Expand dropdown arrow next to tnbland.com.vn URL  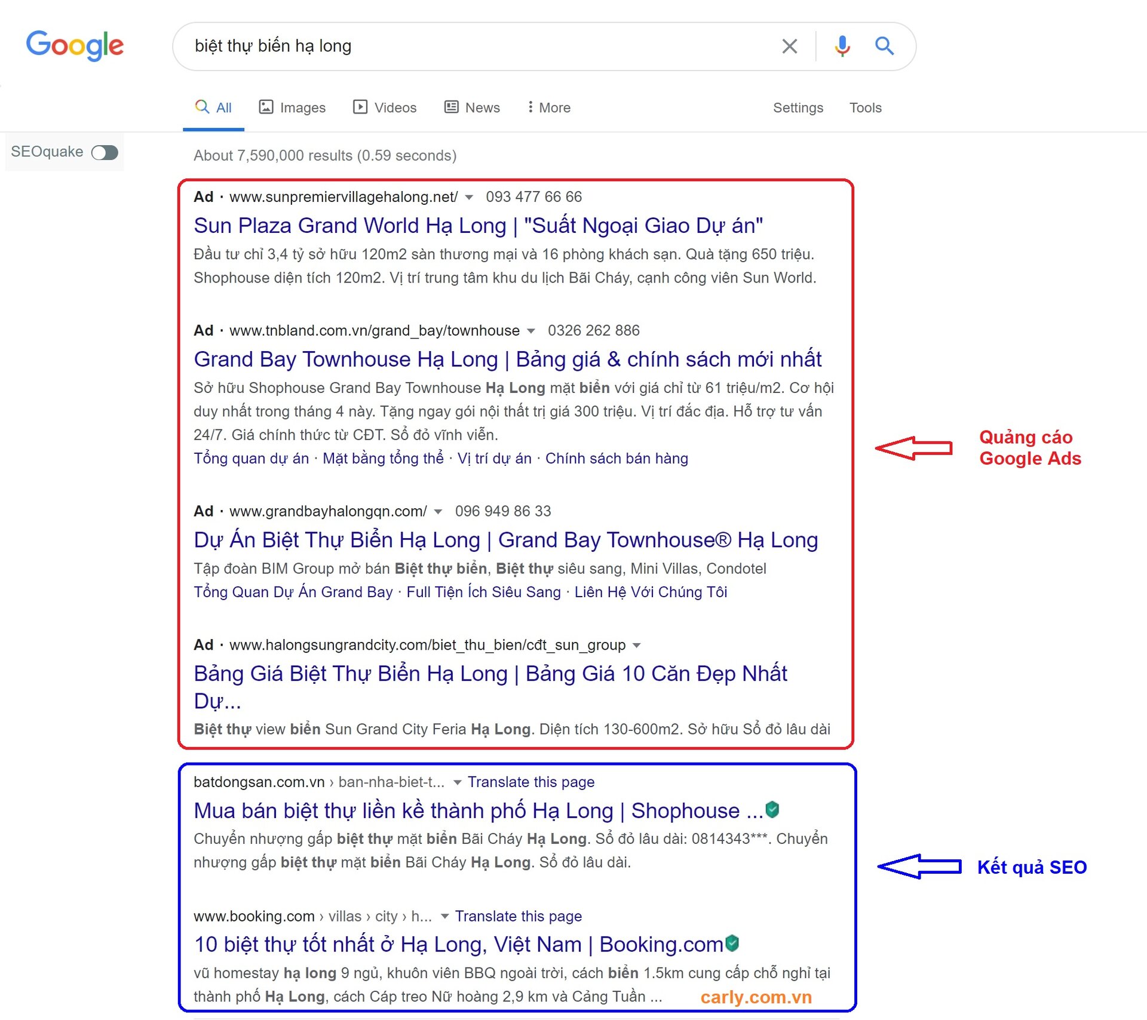pos(530,331)
